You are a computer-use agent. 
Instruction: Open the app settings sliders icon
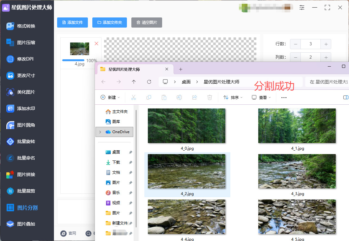tap(302, 8)
